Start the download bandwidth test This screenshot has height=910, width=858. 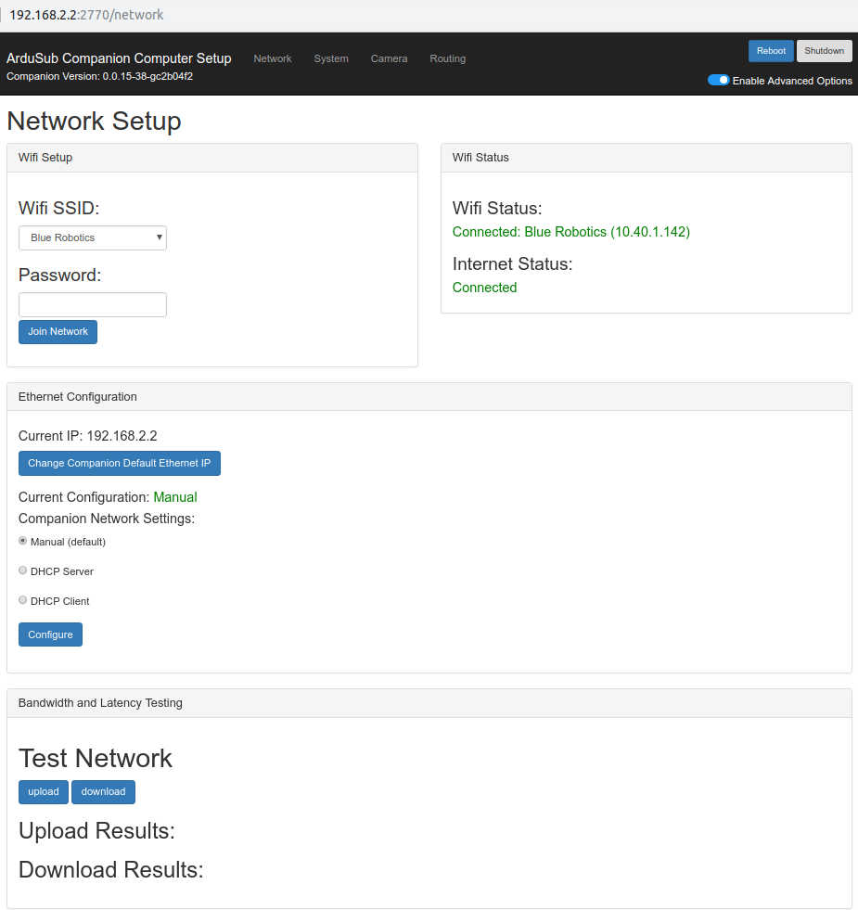coord(103,792)
